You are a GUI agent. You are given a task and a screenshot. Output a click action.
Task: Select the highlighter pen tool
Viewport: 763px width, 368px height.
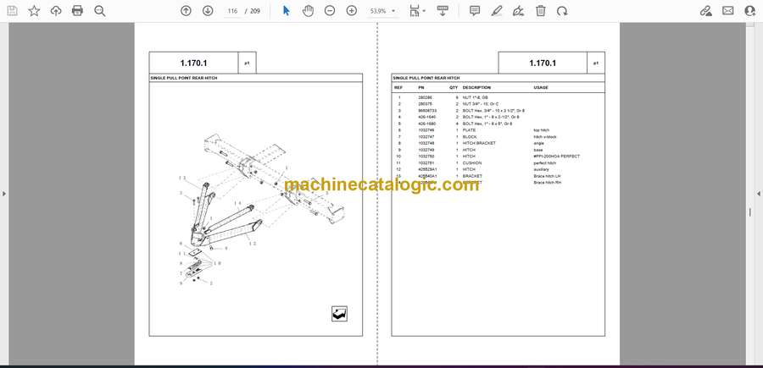[x=496, y=11]
